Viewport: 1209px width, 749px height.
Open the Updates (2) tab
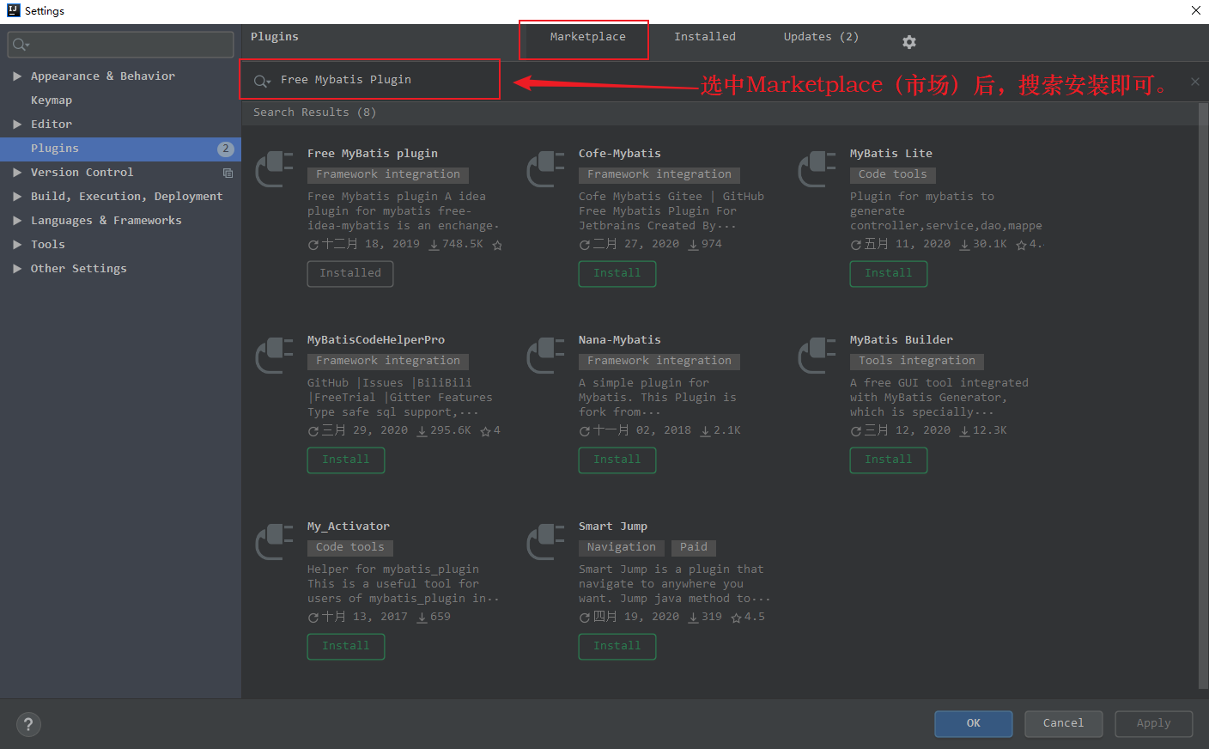(821, 37)
